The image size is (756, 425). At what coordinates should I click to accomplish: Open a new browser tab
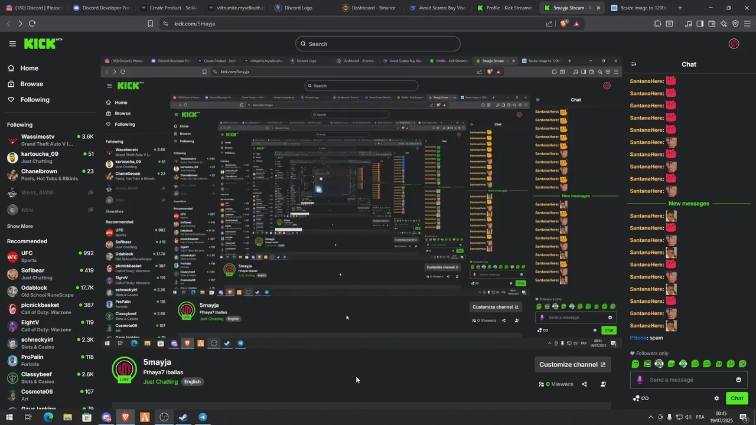point(680,8)
